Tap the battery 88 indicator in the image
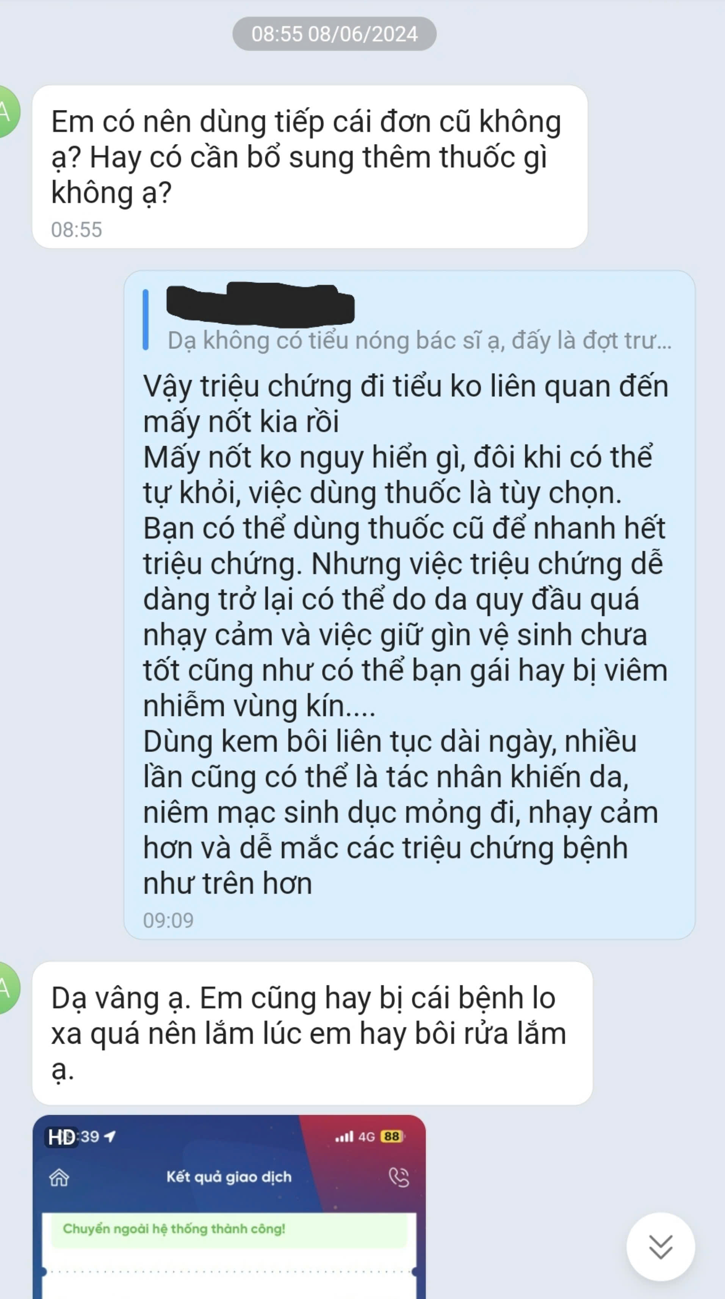Image resolution: width=725 pixels, height=1299 pixels. pyautogui.click(x=392, y=1137)
